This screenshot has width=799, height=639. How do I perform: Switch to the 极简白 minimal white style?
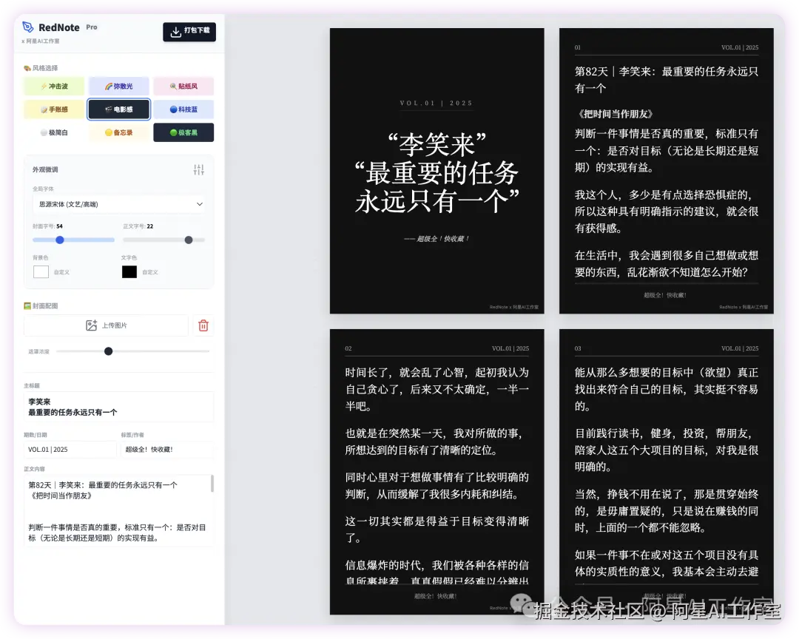click(x=53, y=132)
